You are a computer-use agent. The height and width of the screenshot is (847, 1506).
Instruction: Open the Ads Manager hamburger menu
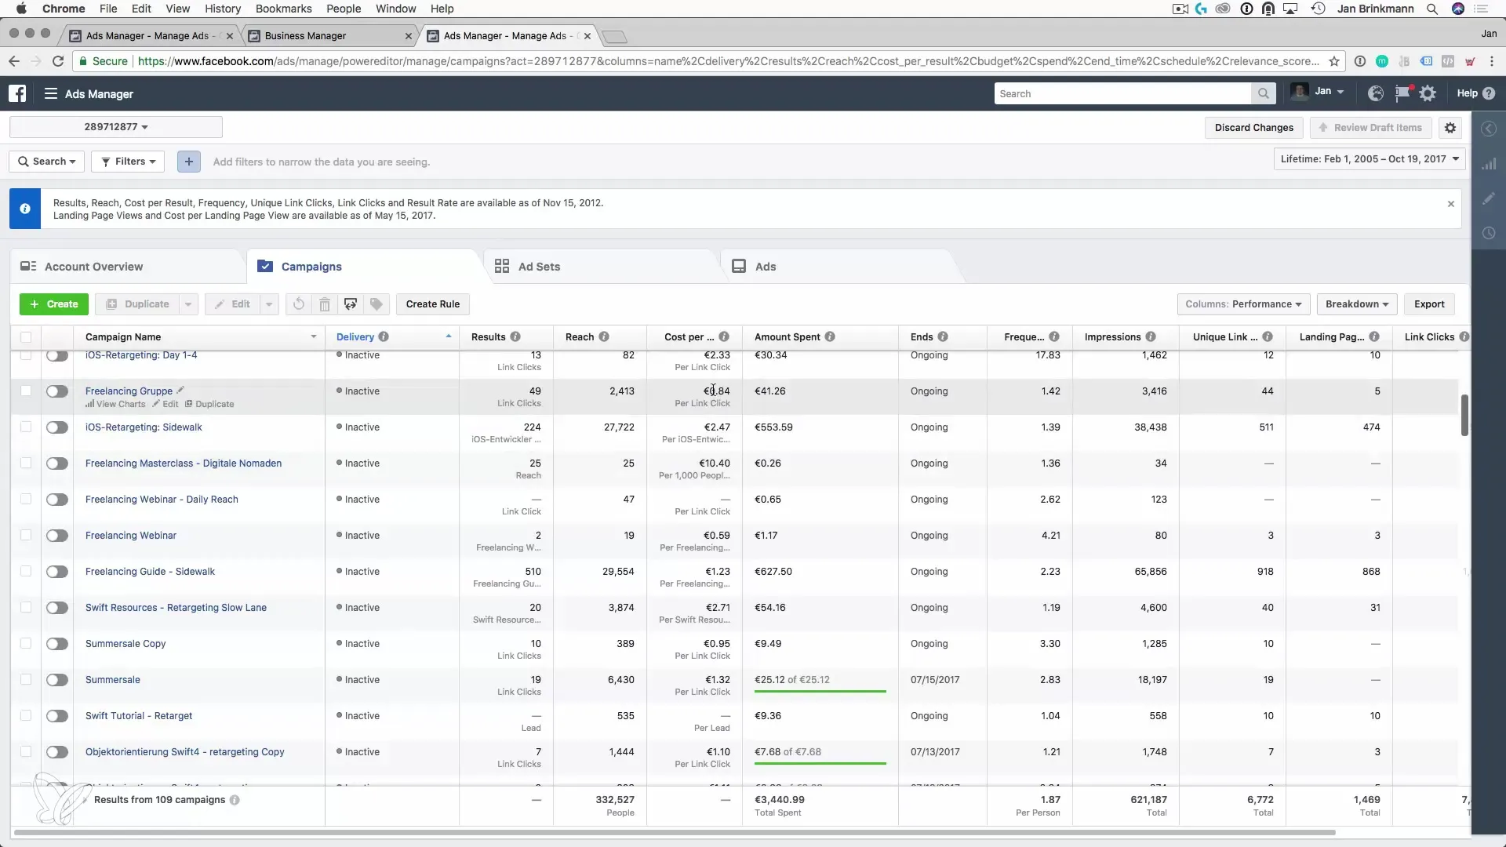point(51,93)
